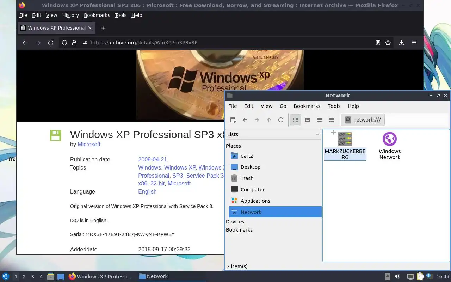
Task: Open the Firefox downloads panel
Action: click(x=401, y=43)
